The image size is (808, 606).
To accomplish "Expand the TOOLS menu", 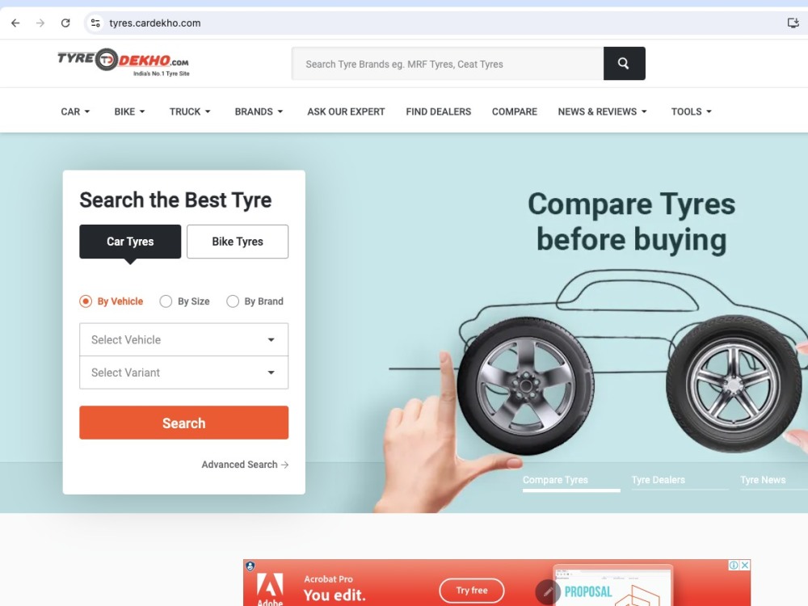I will coord(691,112).
